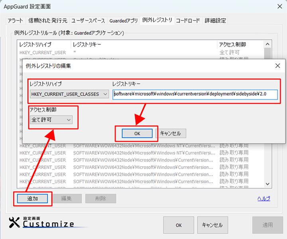This screenshot has width=287, height=239.
Task: Select the Guardedアプリ tab
Action: [124, 20]
